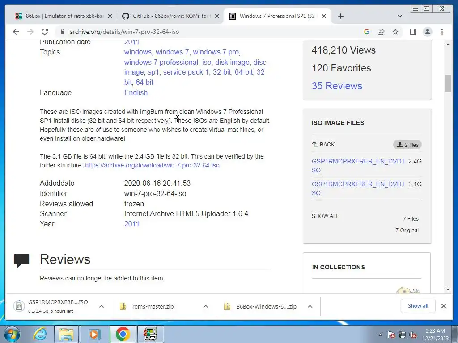Open Google icon in address bar
Screen dimensions: 458x343
pos(367,32)
